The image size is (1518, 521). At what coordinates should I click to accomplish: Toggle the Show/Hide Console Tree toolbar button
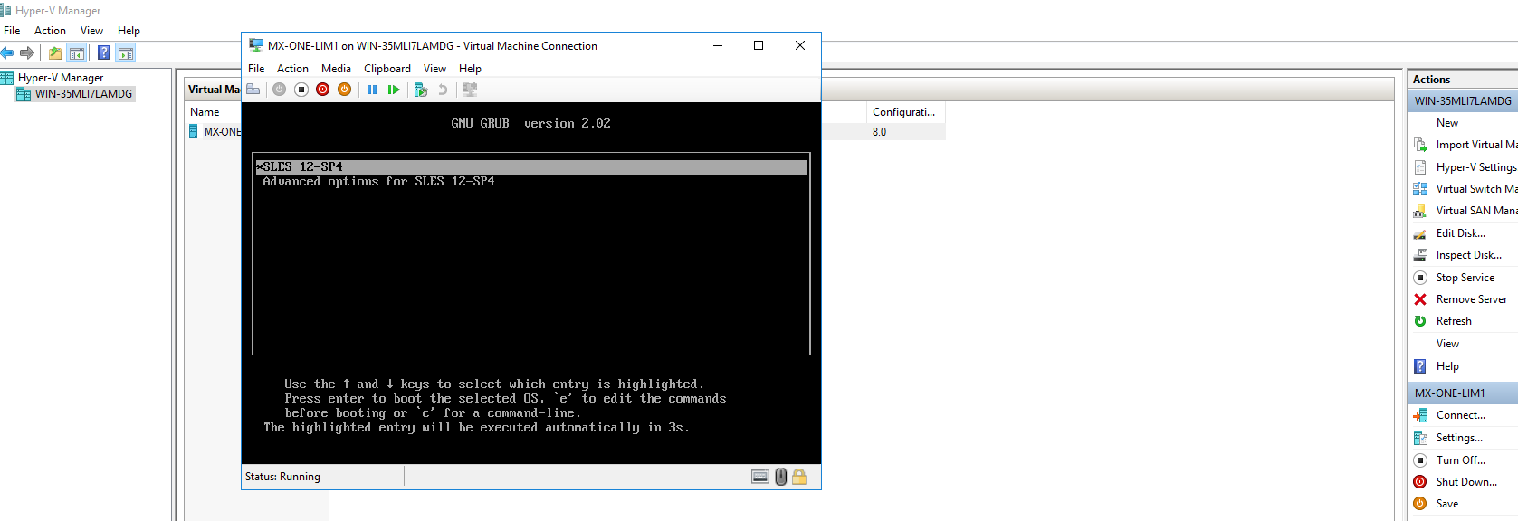coord(77,53)
